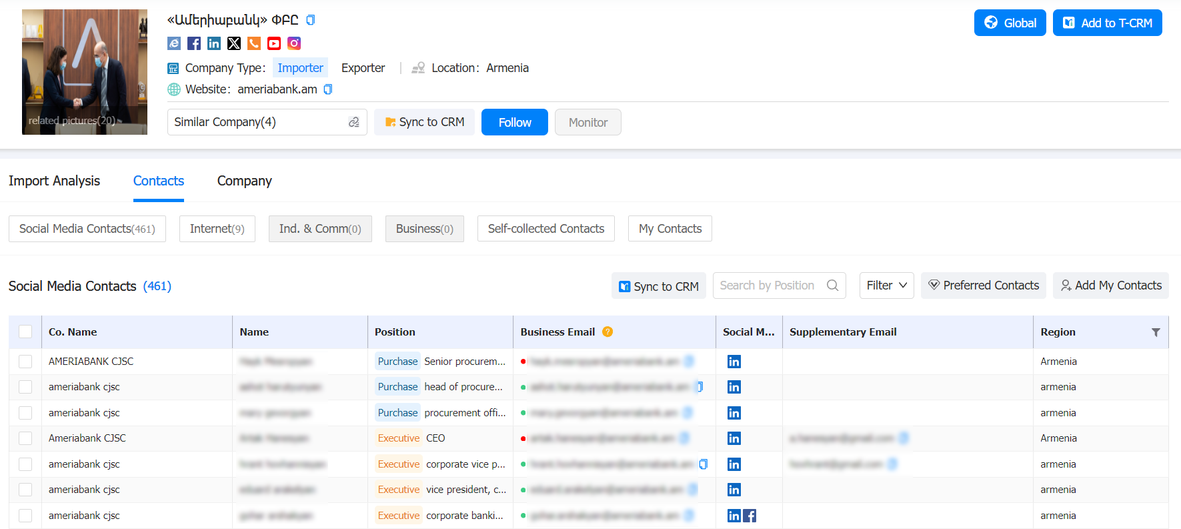Switch to the Import Analysis tab
Screen dimensions: 1181x529
[x=54, y=181]
